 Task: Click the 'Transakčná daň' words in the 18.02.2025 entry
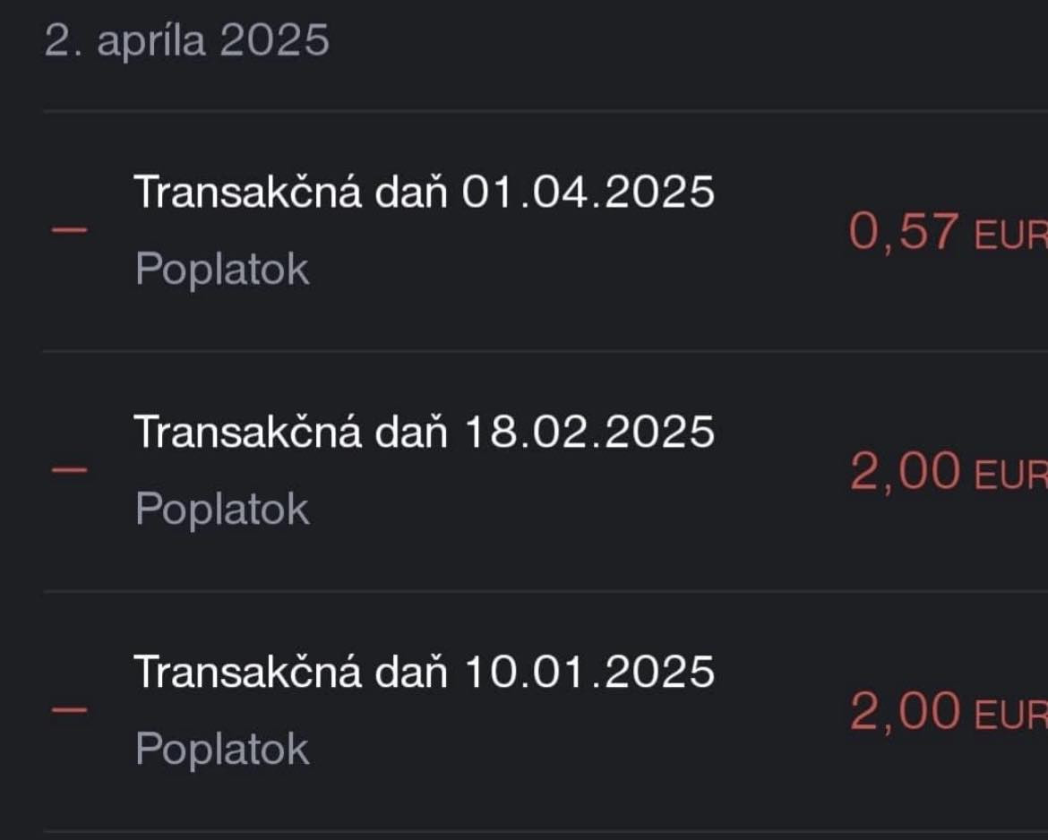(x=290, y=431)
